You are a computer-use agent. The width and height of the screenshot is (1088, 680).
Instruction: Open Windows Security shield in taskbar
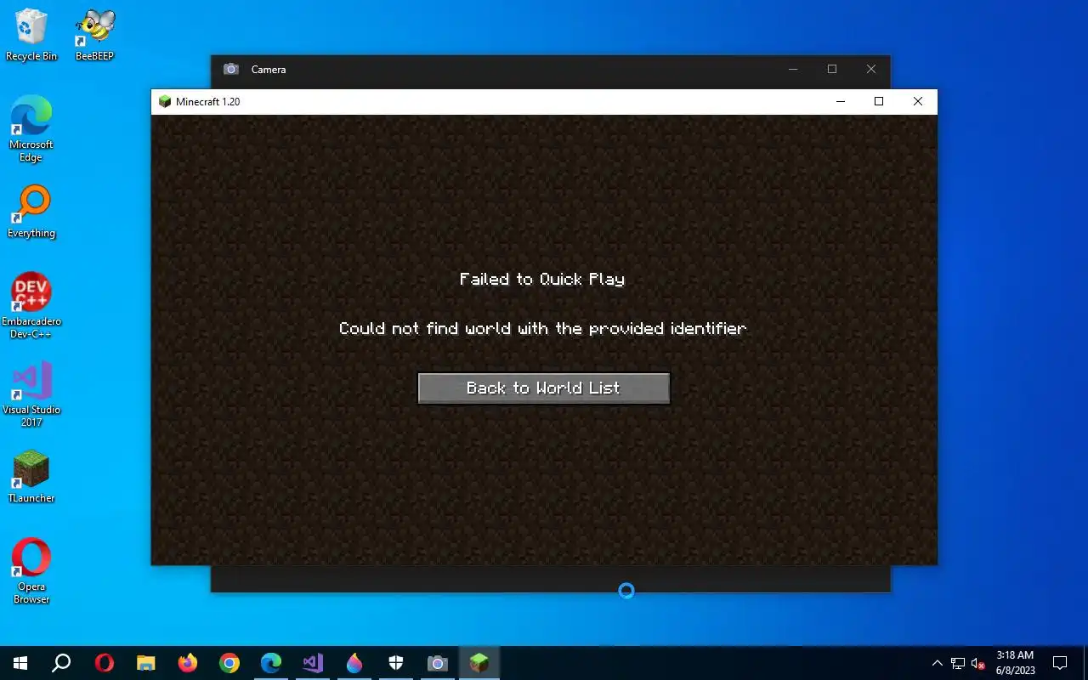point(396,663)
